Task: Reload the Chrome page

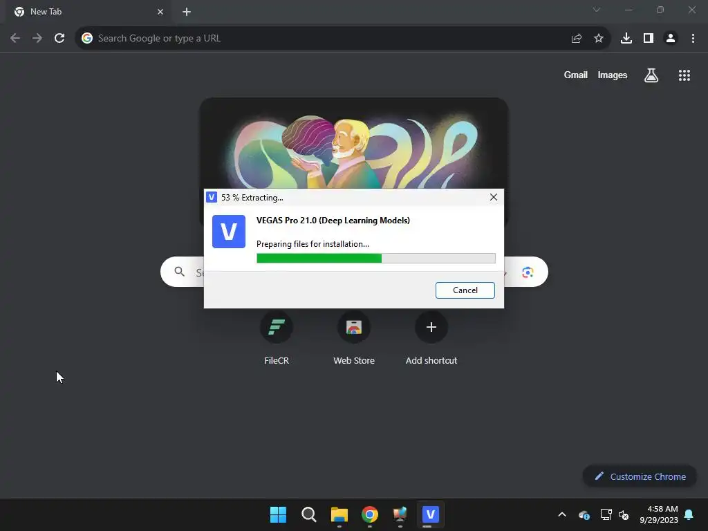Action: point(59,39)
